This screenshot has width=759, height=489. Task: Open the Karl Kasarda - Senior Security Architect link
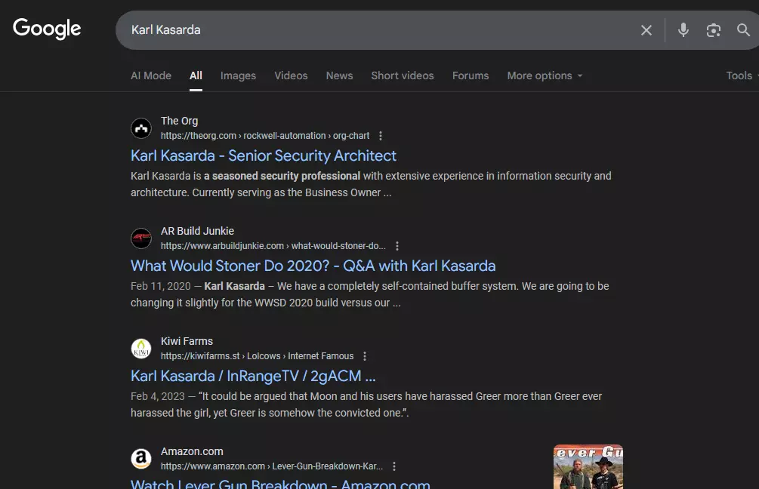264,155
